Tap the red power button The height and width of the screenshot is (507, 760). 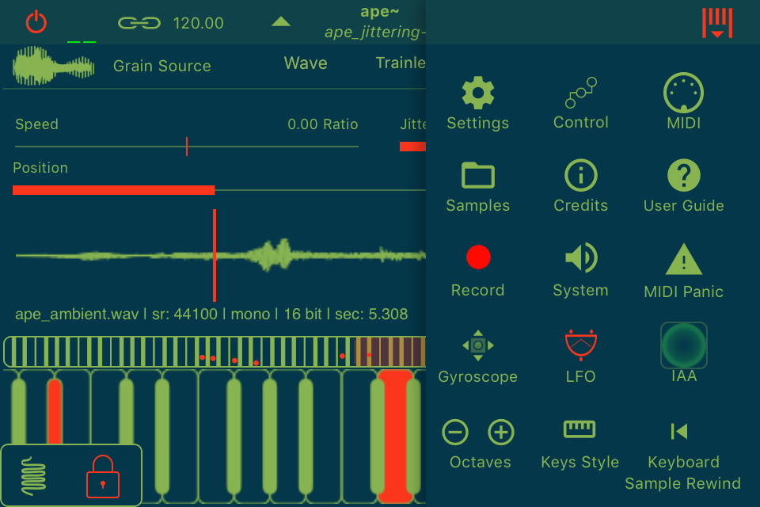pos(36,22)
